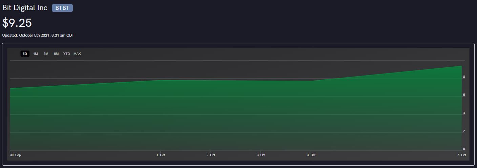Viewport: 477px width, 168px height.
Task: Select the 5D chart range
Action: point(25,54)
